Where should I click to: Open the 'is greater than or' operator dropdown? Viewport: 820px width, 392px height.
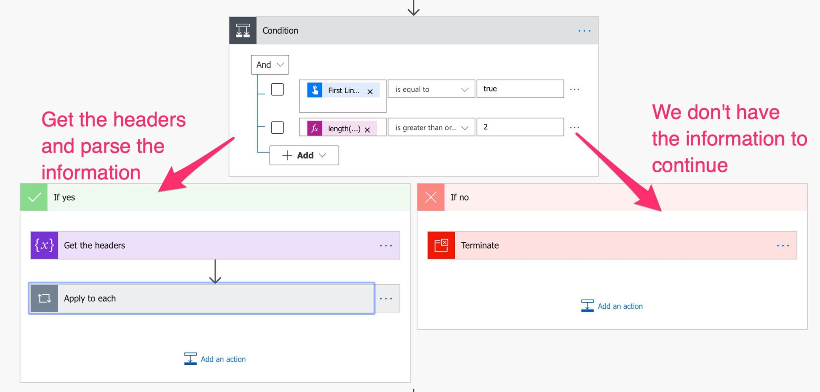tap(430, 127)
